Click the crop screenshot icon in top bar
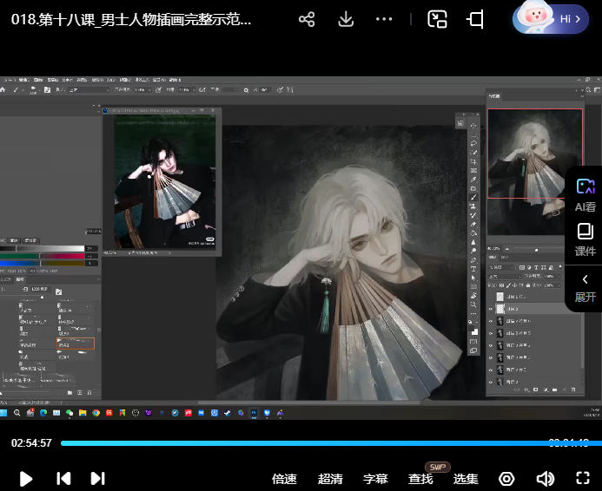Viewport: 602px width, 491px height. (475, 19)
